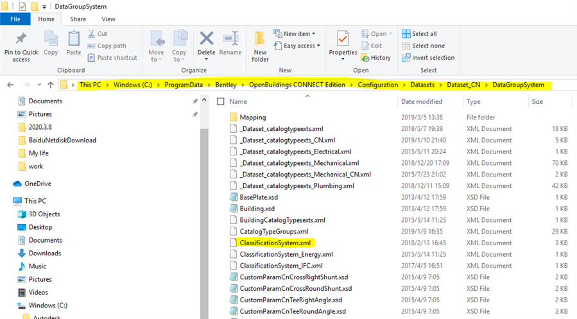Click Select all icon
This screenshot has height=319, width=577.
[406, 34]
